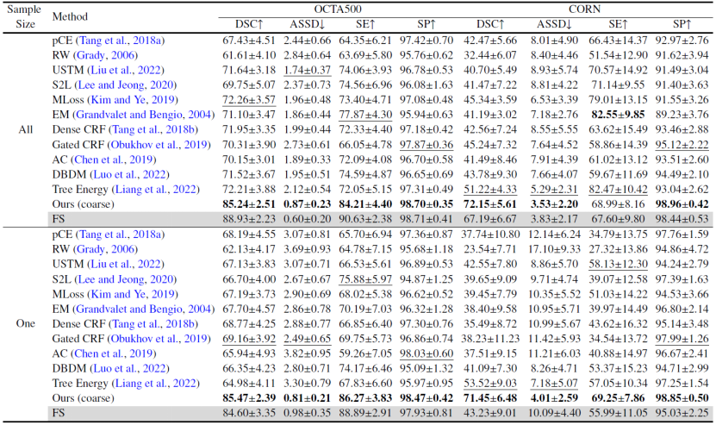The width and height of the screenshot is (716, 425).
Task: Select the bold cell 0.81±0.21
Action: tap(307, 398)
